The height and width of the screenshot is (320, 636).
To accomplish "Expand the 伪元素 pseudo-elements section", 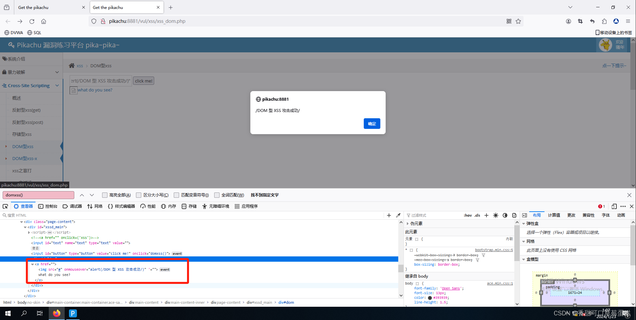I will pyautogui.click(x=408, y=224).
